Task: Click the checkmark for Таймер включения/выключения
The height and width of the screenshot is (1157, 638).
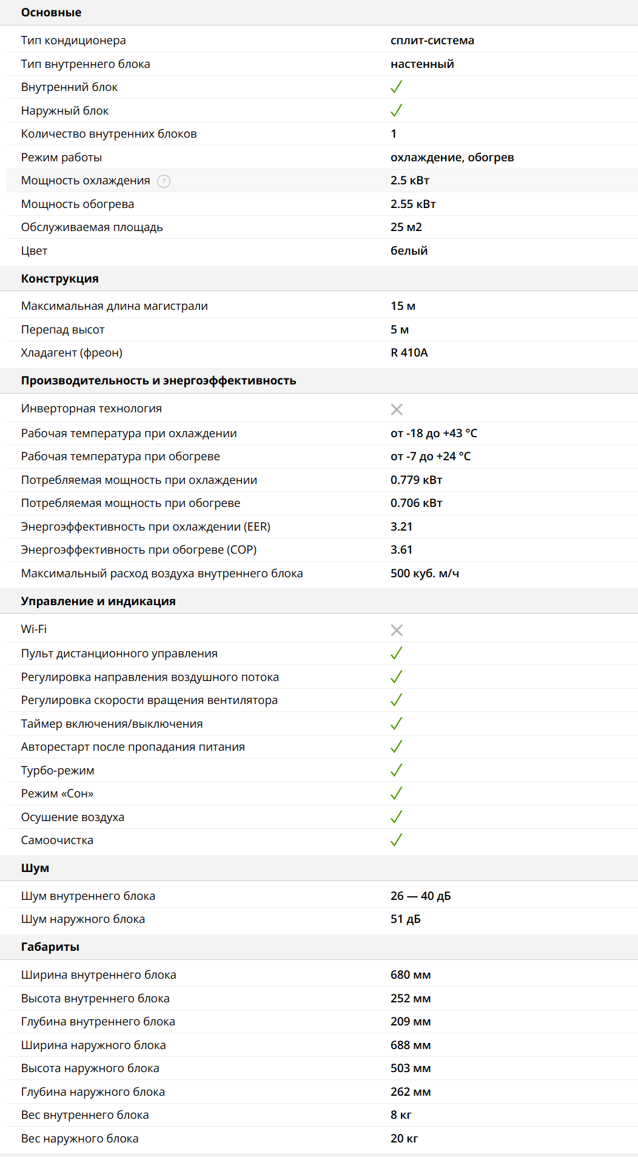Action: [397, 723]
